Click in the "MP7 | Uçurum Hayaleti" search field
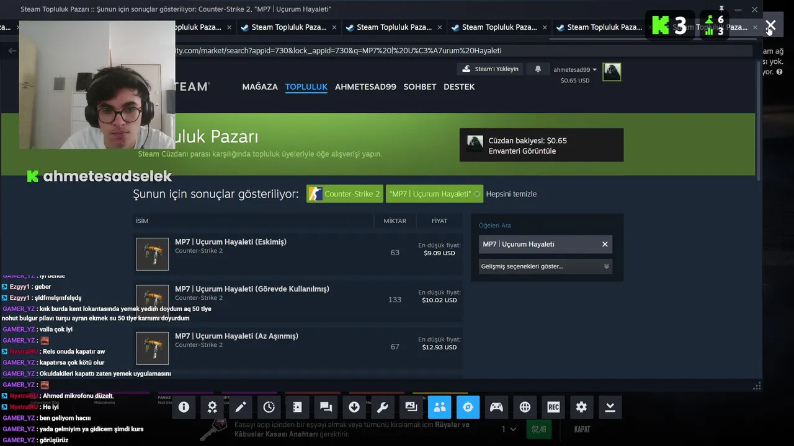 pos(538,244)
